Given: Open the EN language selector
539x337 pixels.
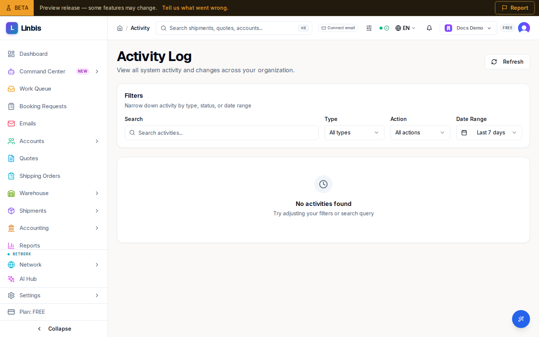Looking at the screenshot, I should pos(405,28).
